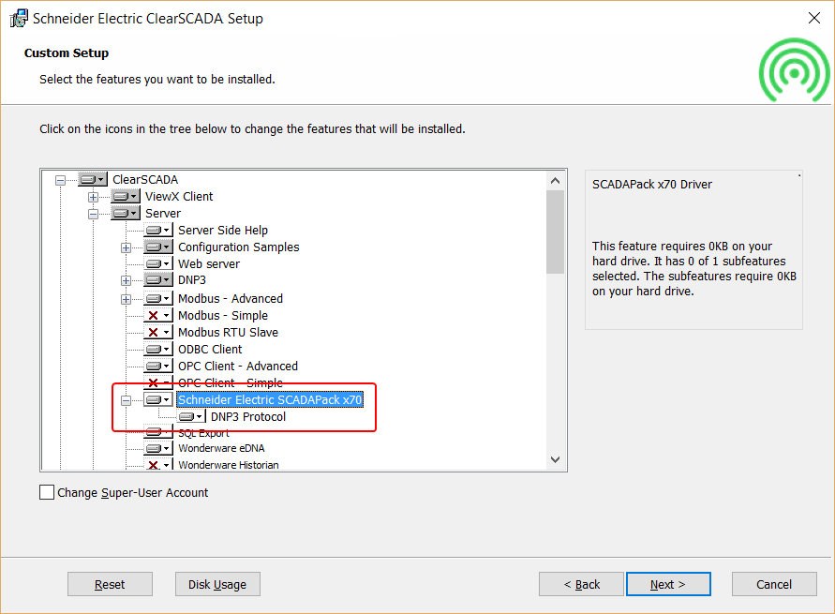Click the Wonderware eDNA feature drive icon
This screenshot has width=835, height=614.
[158, 448]
